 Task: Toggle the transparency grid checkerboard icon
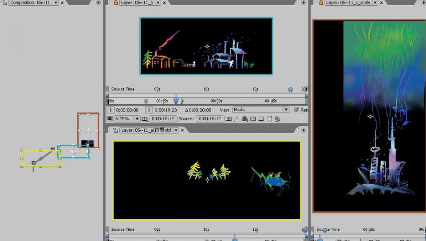[x=261, y=119]
